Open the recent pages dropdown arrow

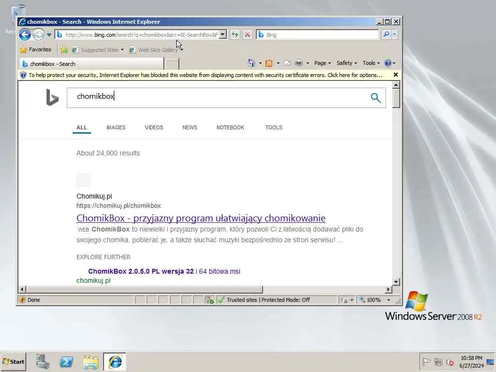tap(49, 35)
